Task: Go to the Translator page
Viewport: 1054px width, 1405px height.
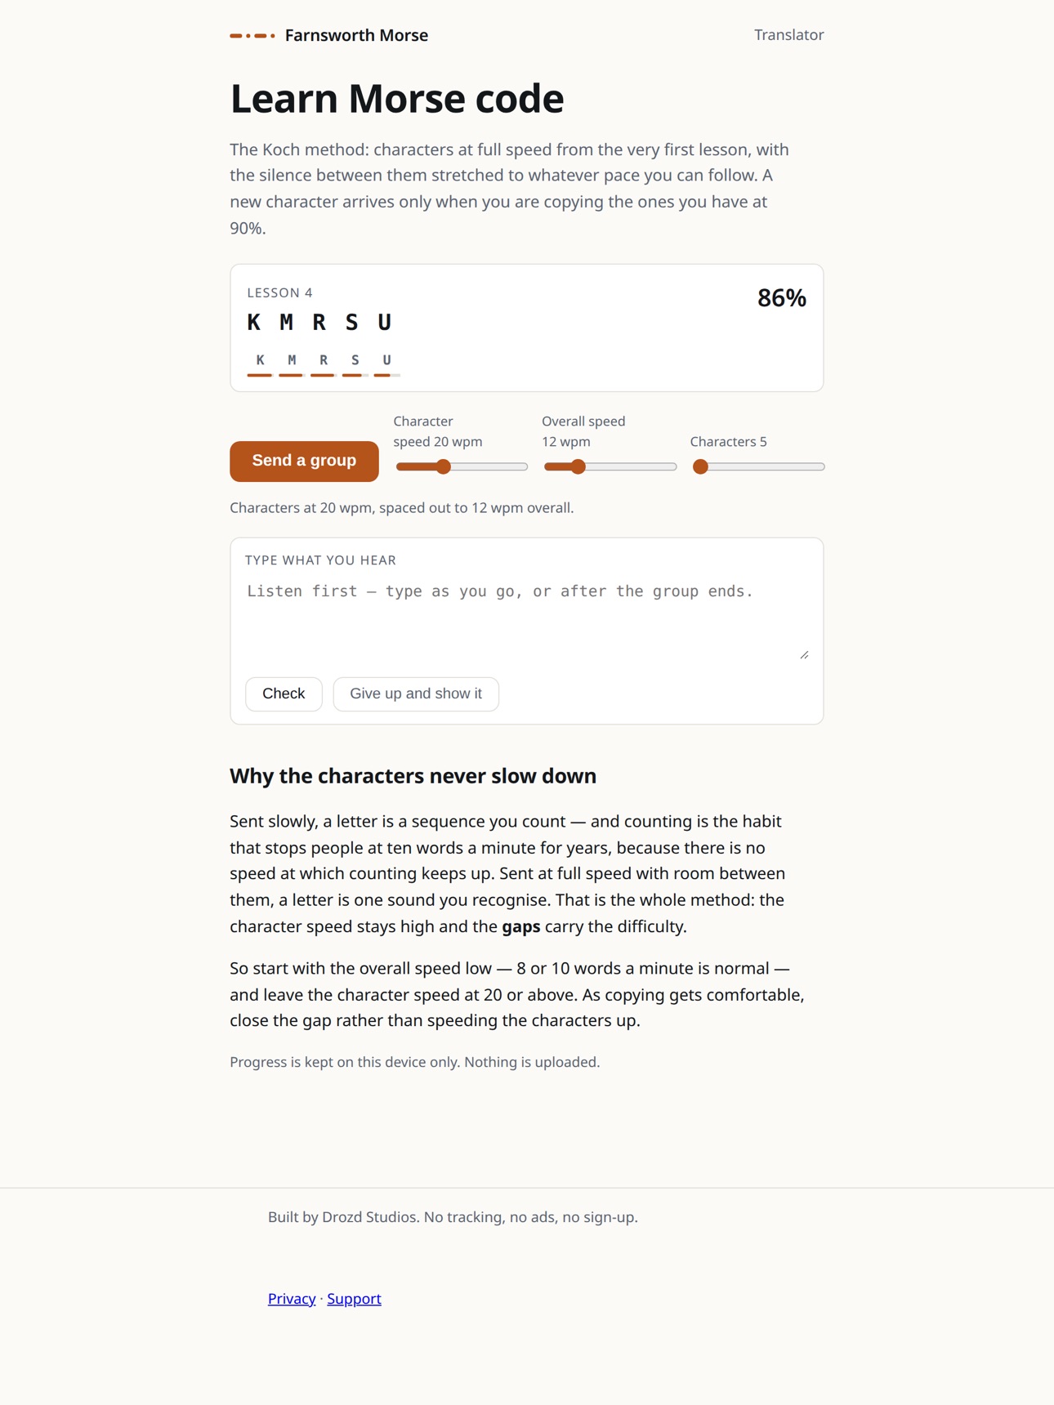Action: point(788,35)
